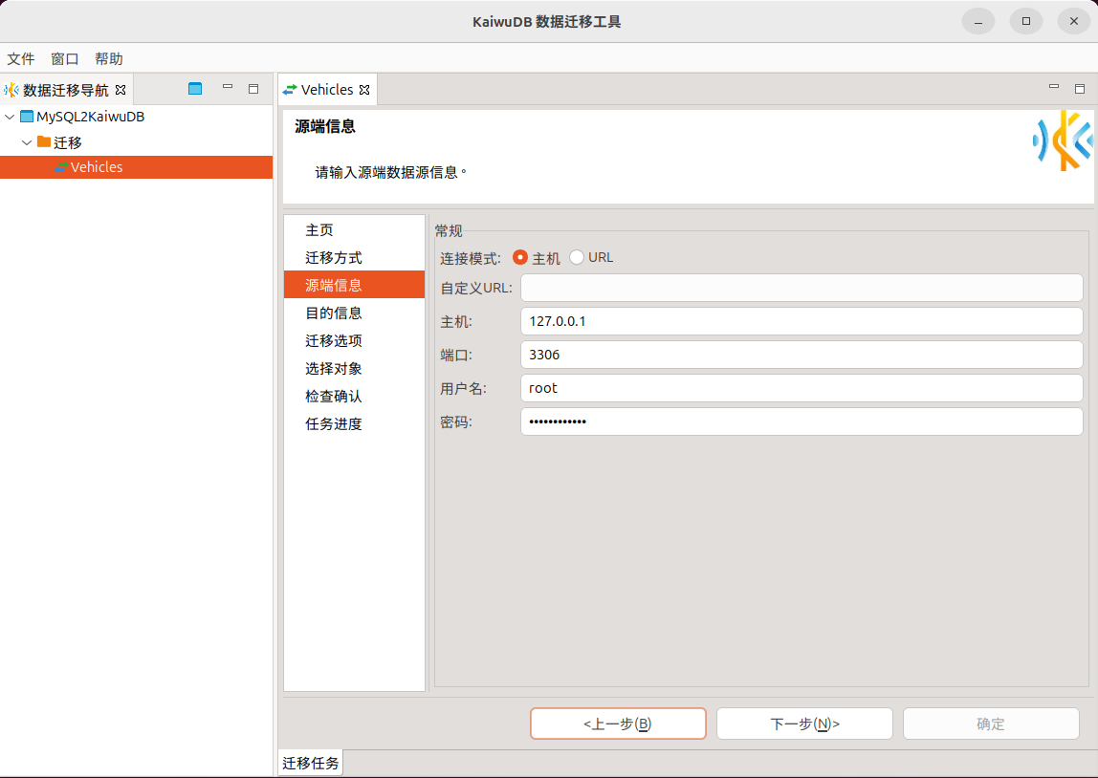Close the 数据迁移导航 view tab

[121, 90]
